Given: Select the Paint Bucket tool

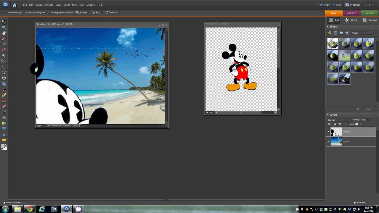Looking at the screenshot, I should (4, 117).
